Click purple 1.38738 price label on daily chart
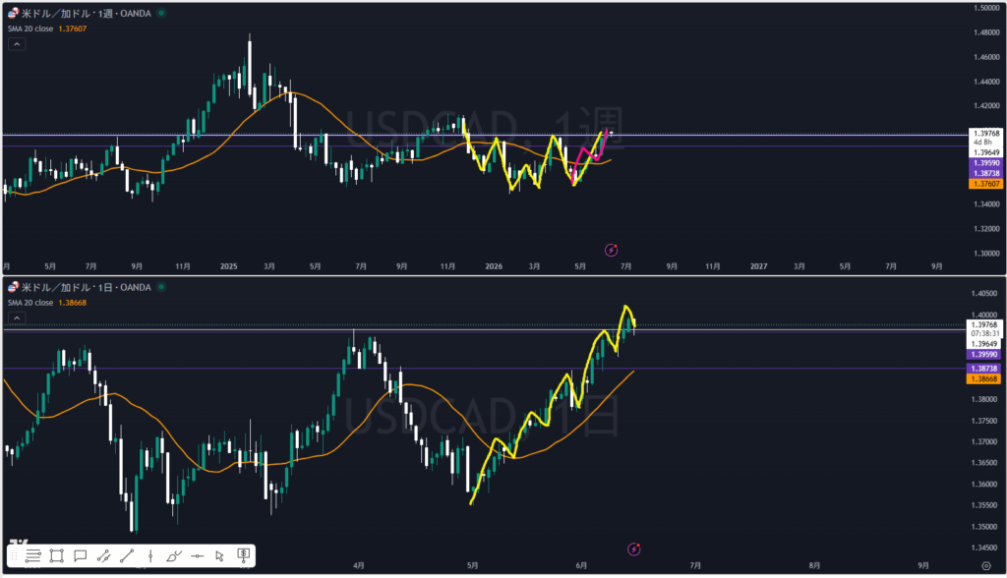This screenshot has width=1007, height=578. (x=983, y=369)
